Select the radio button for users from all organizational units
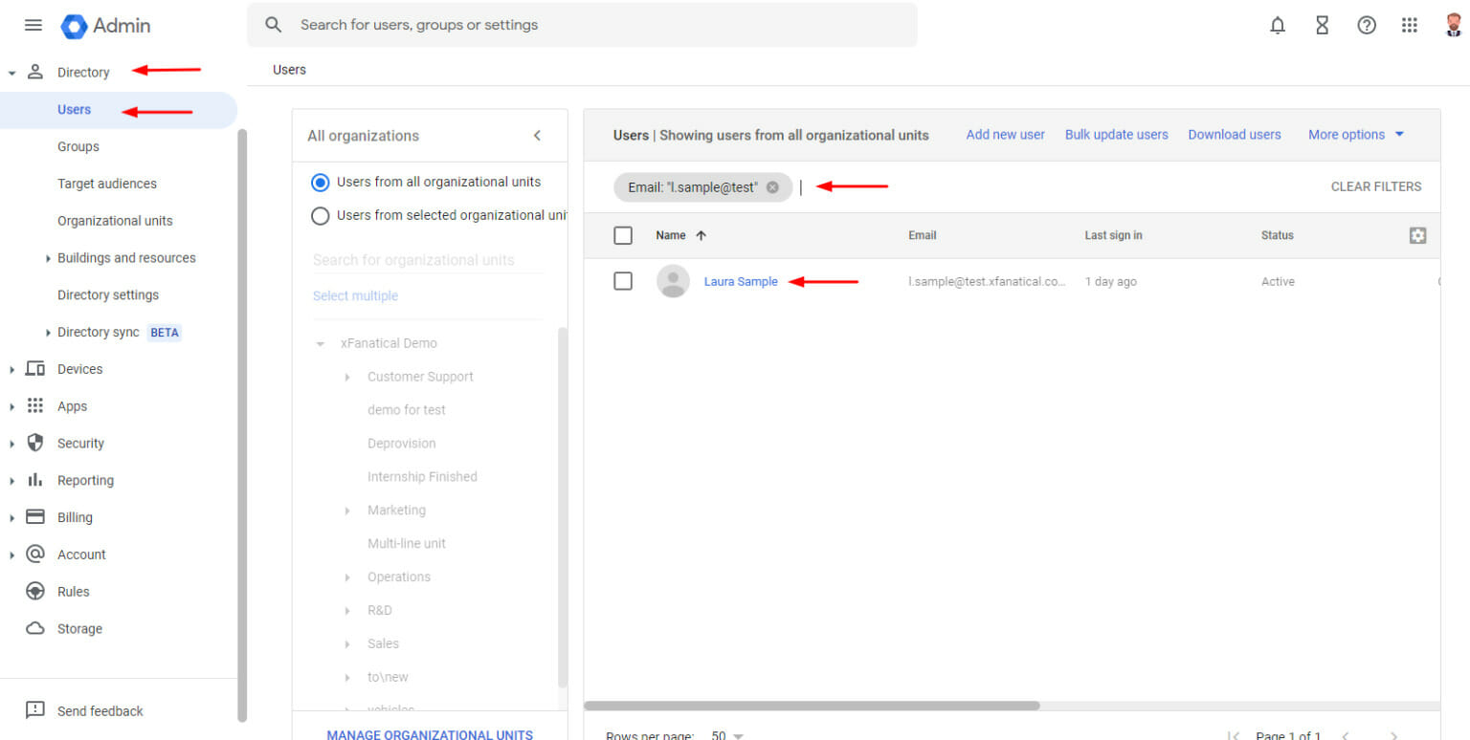Screen dimensions: 1470x740 [320, 182]
